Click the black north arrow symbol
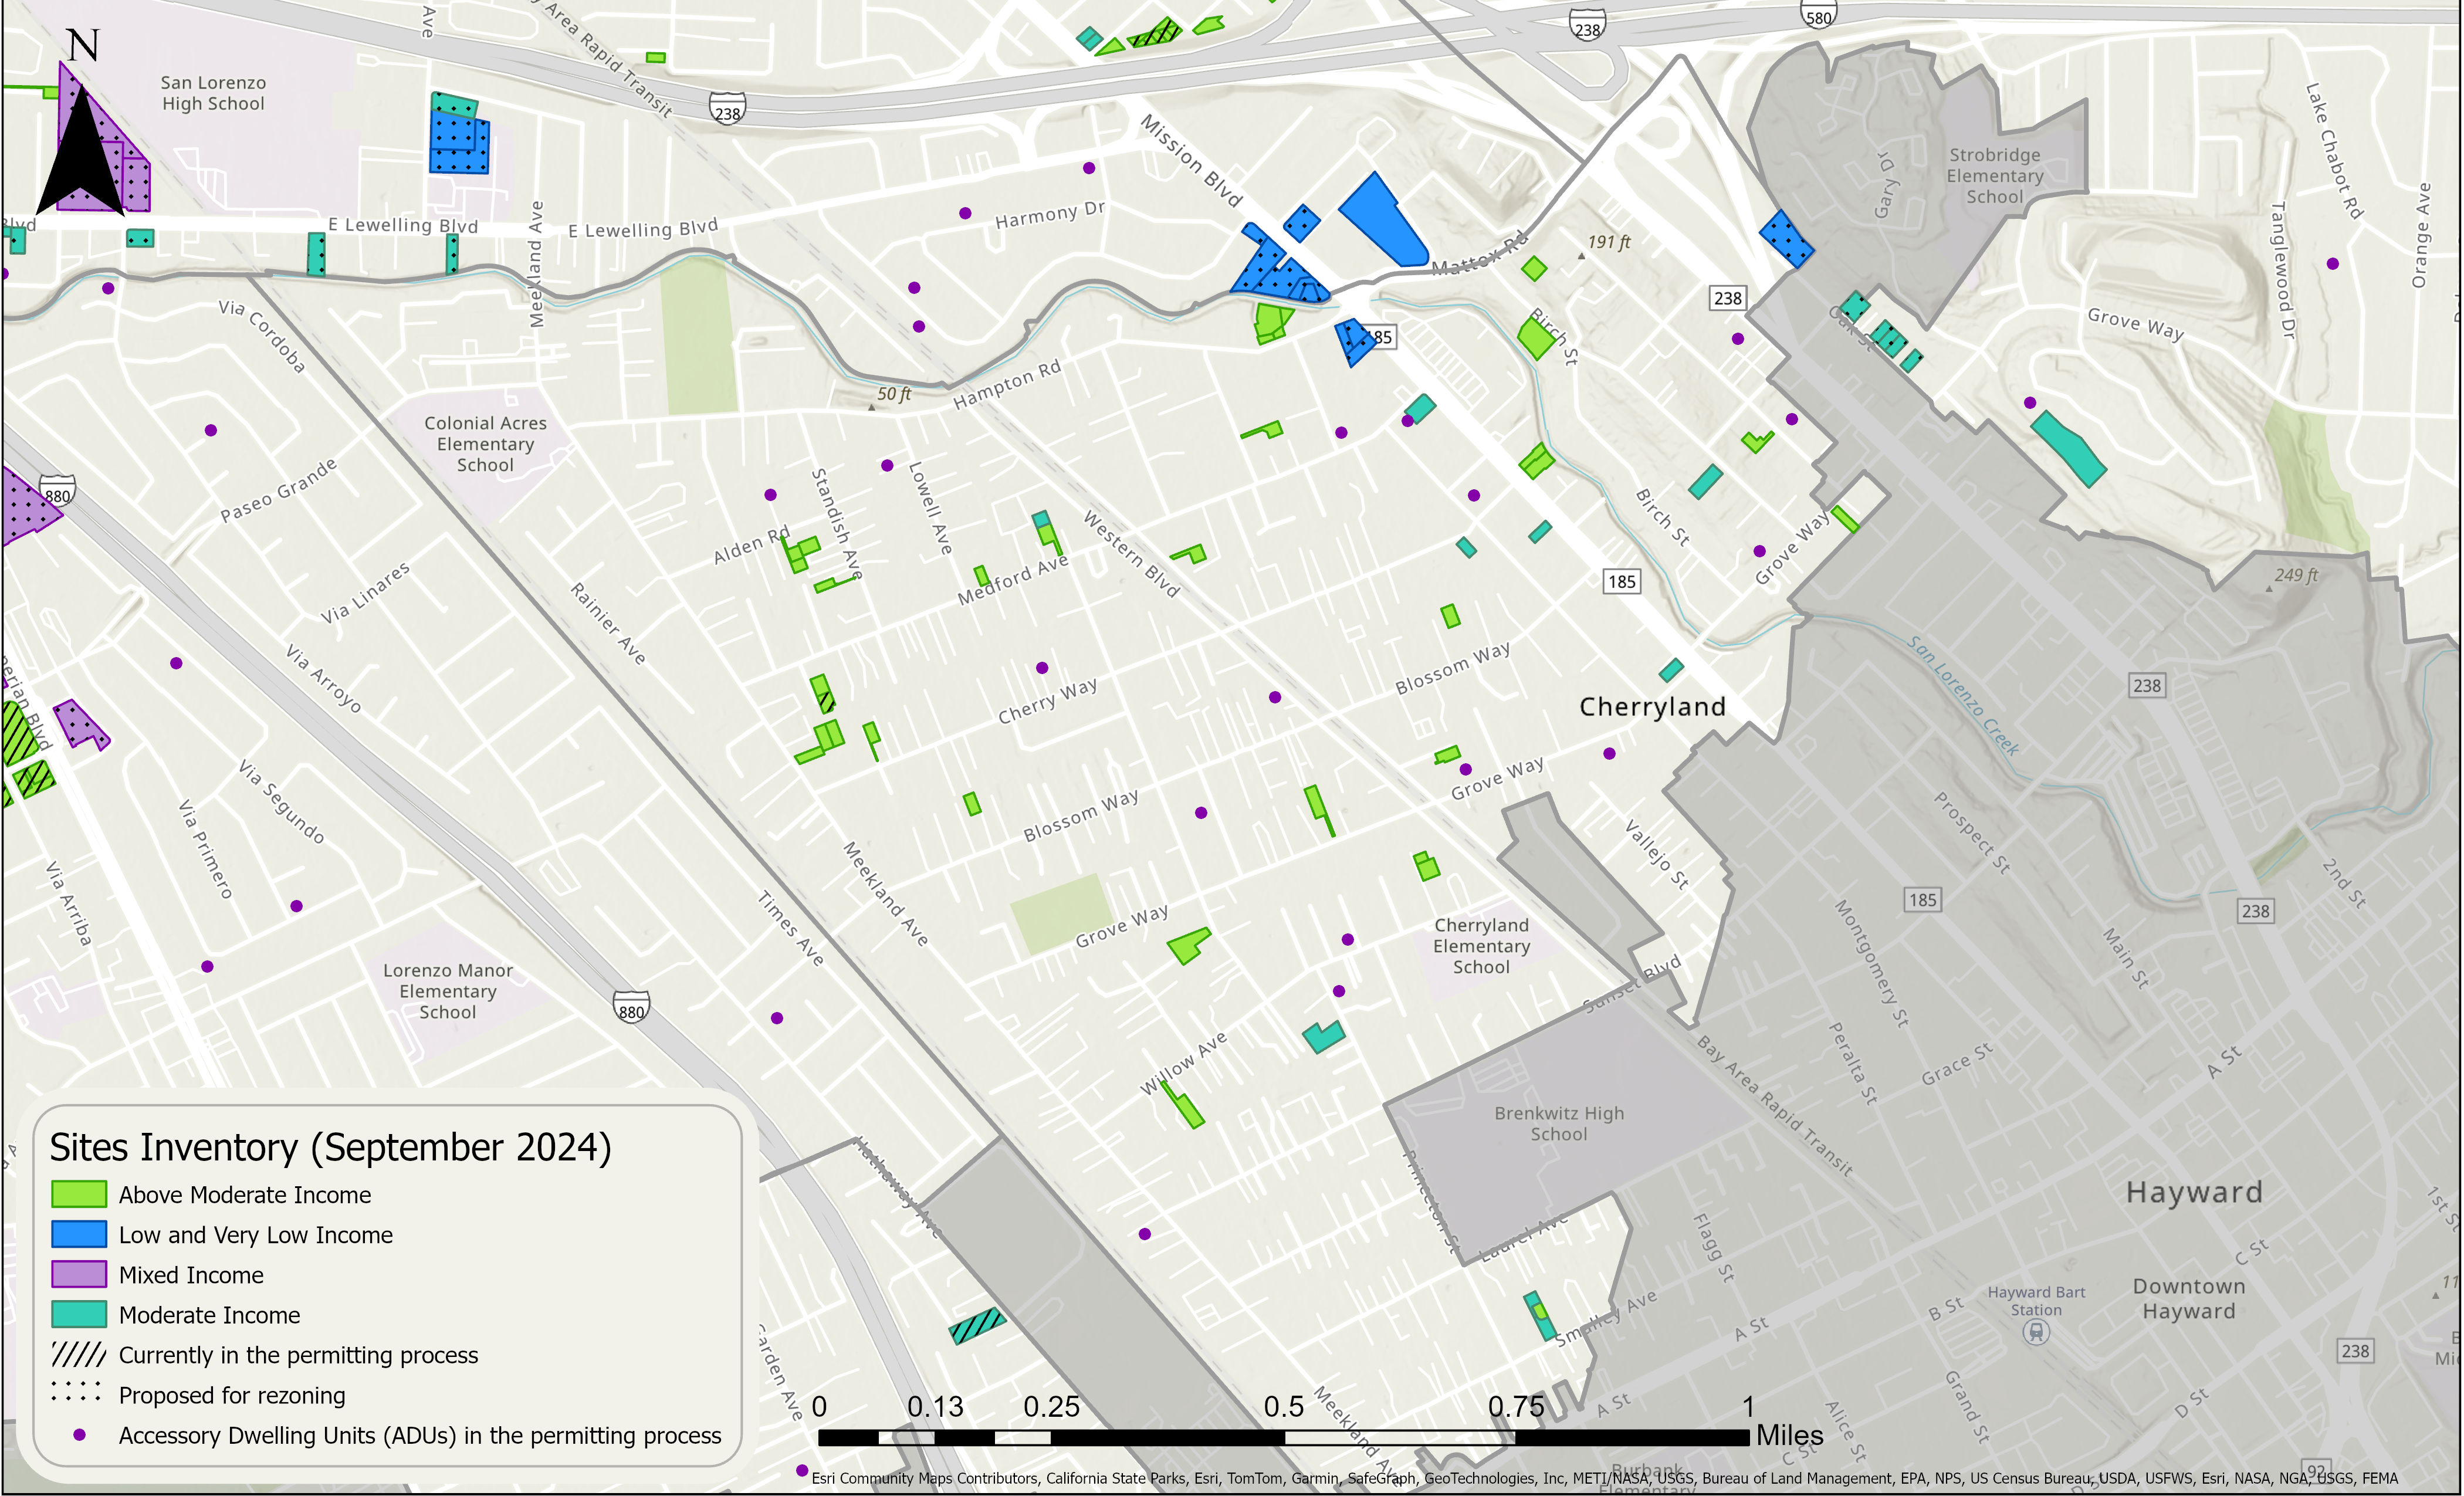Viewport: 2464px width, 1496px height. point(81,150)
